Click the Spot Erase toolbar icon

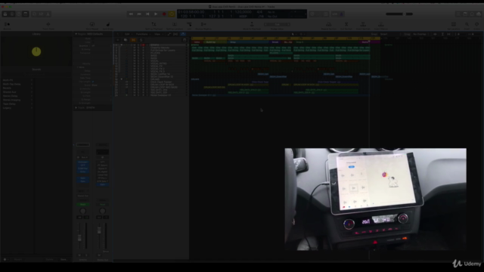click(107, 25)
